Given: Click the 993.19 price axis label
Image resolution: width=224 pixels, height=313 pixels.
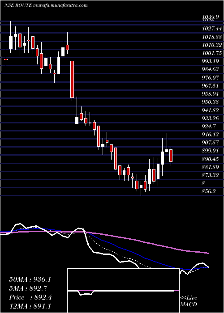Looking at the screenshot, I should point(211,62).
